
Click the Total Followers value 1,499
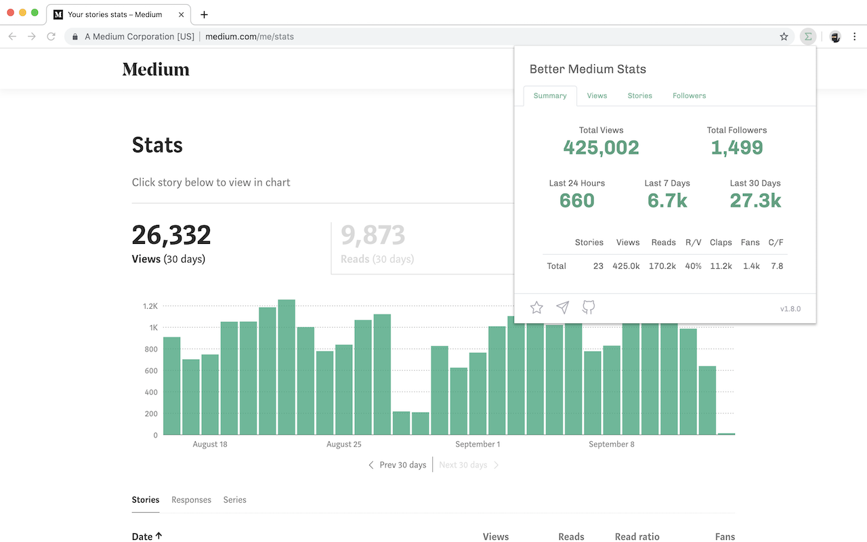point(737,148)
